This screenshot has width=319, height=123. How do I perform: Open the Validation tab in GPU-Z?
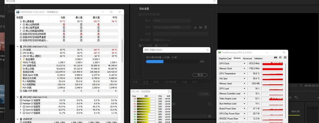258,58
